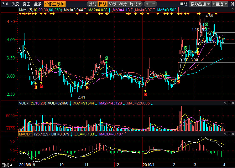Open the F10 company info tab
This screenshot has height=168, width=235.
(5, 4)
